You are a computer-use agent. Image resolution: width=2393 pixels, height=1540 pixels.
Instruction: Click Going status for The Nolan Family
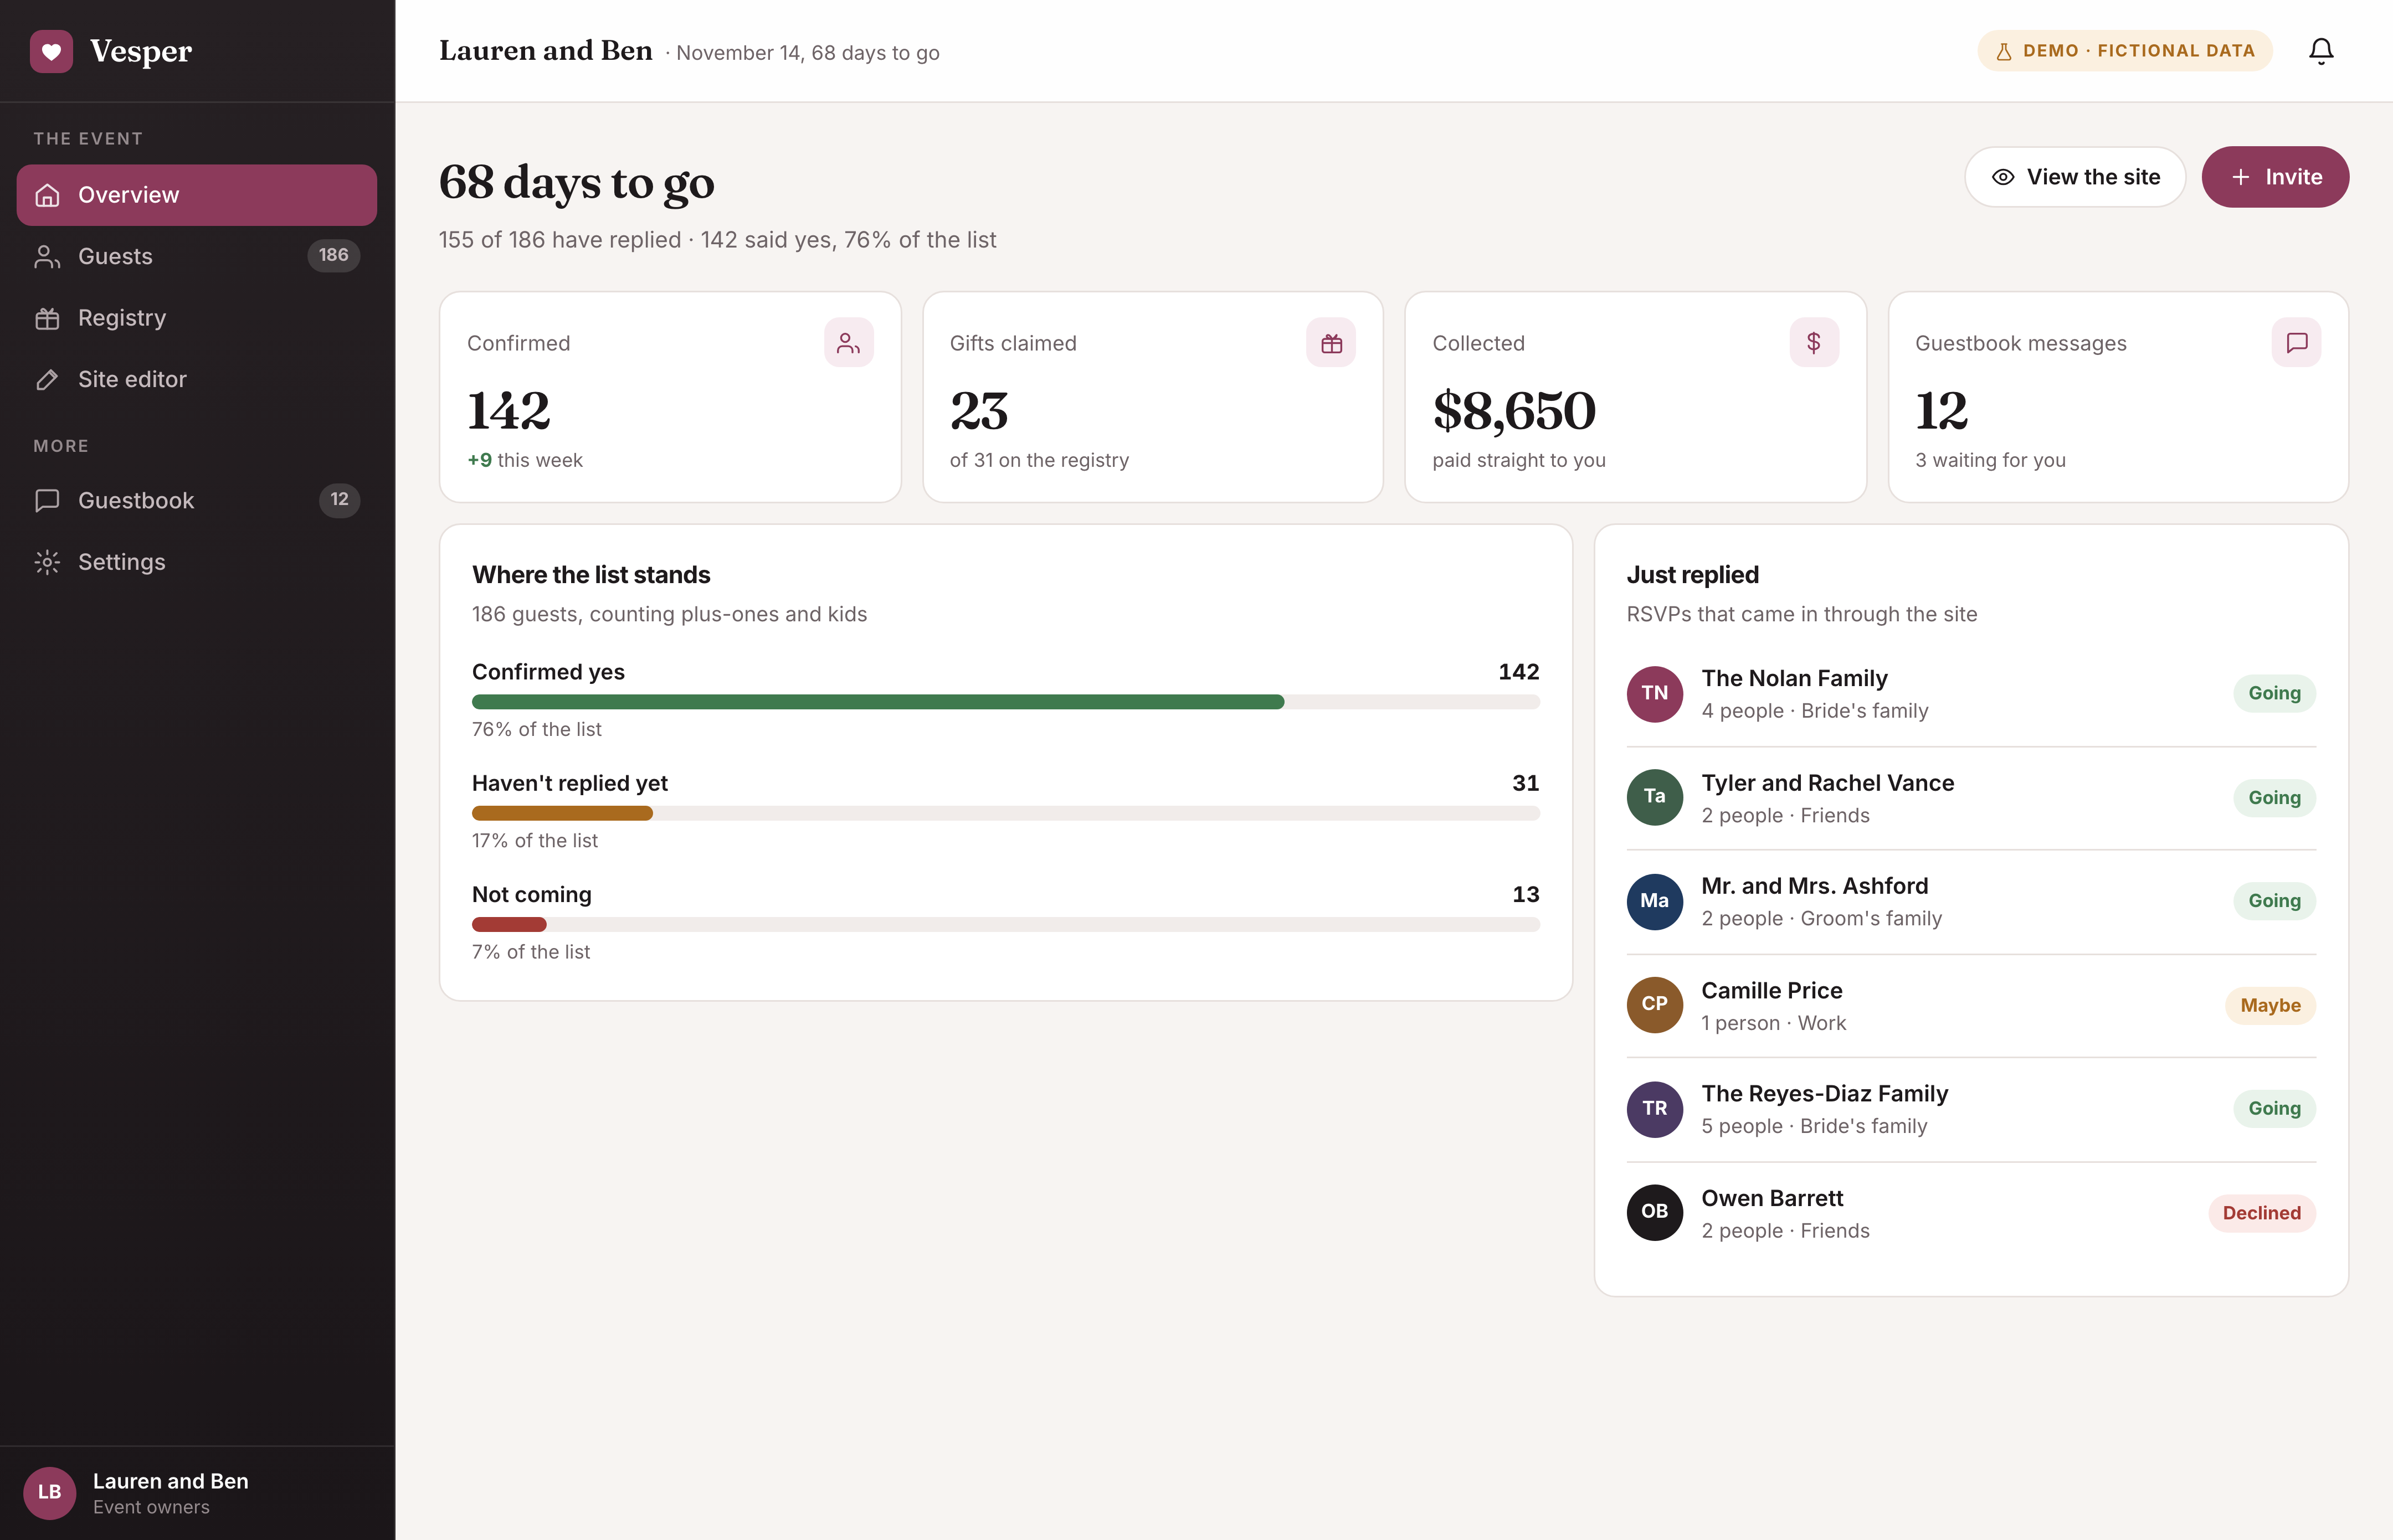(x=2274, y=693)
